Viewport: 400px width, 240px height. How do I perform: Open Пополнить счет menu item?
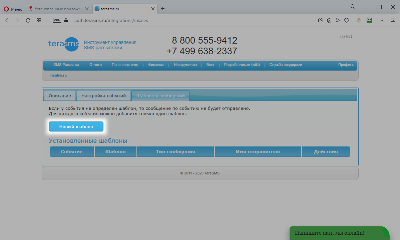[125, 65]
